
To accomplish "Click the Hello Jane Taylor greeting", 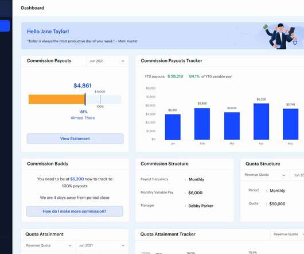I will (x=48, y=32).
